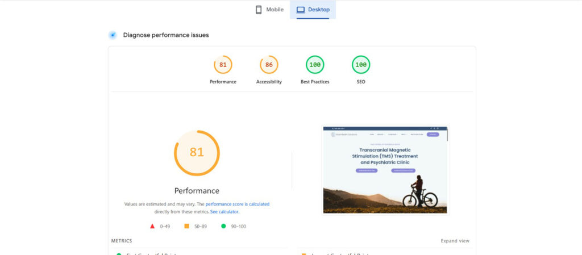Click the green circle 90–100 legend icon
The height and width of the screenshot is (255, 582).
point(223,226)
